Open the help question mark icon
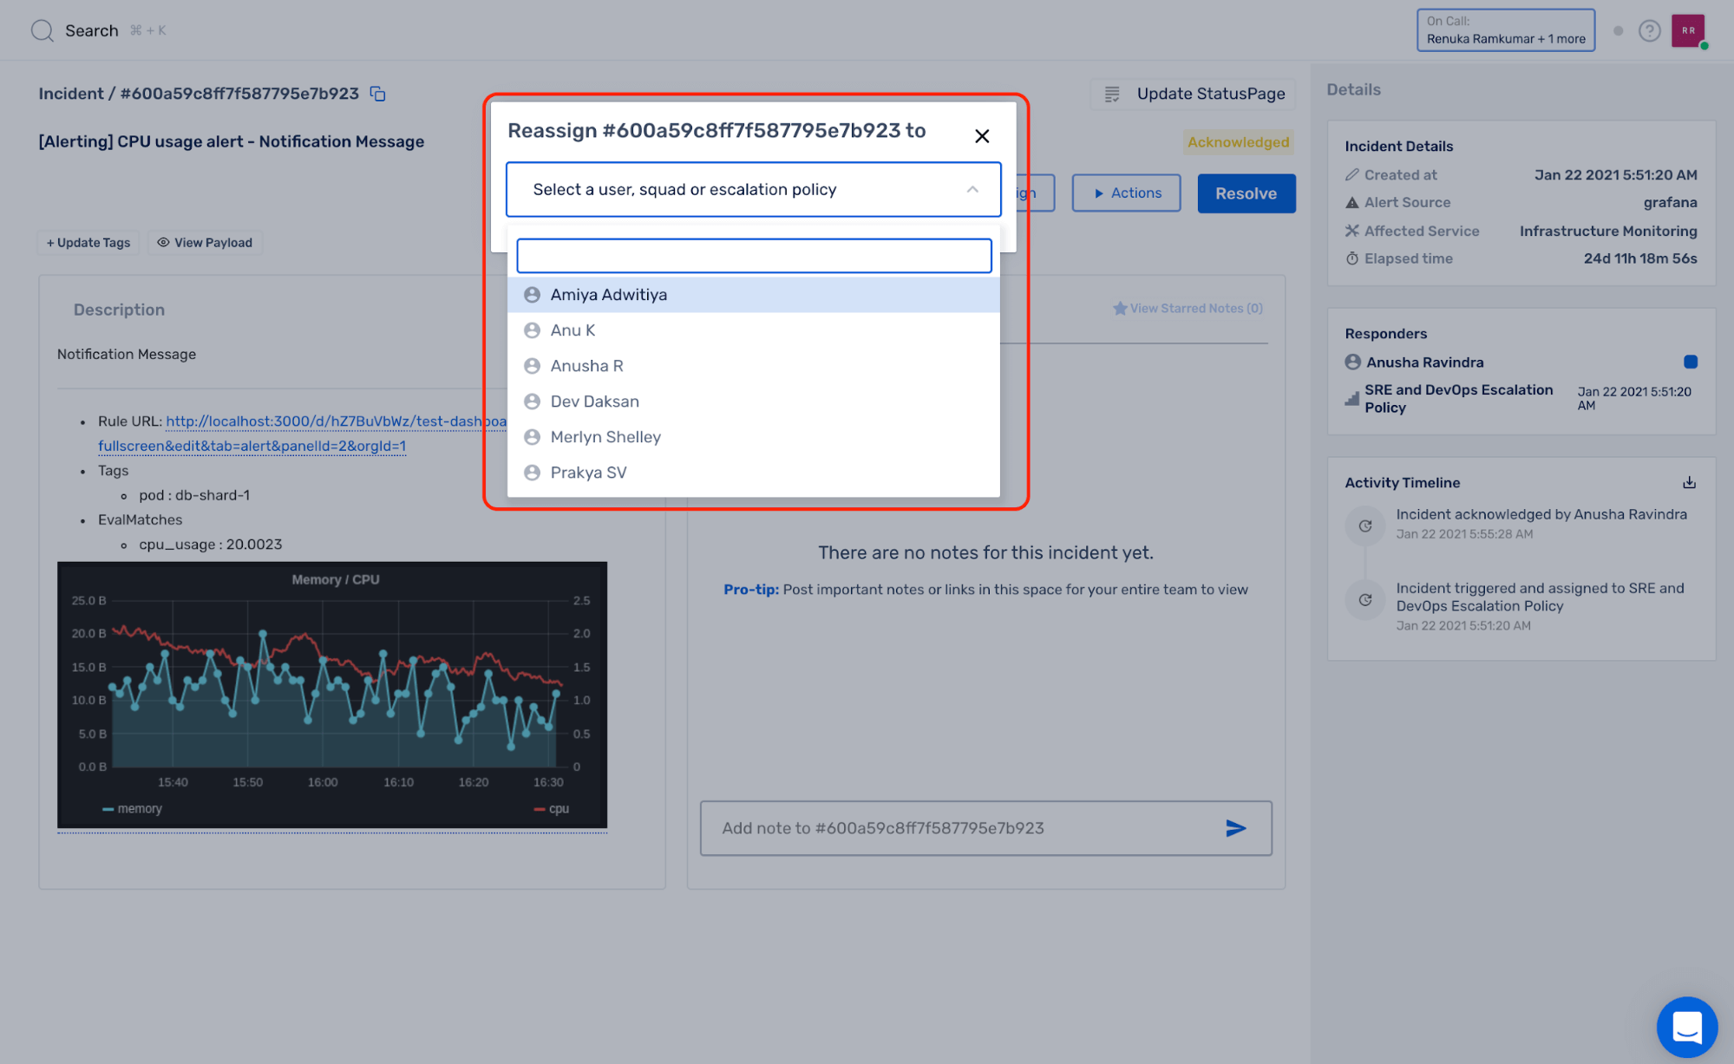This screenshot has width=1734, height=1064. 1649,31
